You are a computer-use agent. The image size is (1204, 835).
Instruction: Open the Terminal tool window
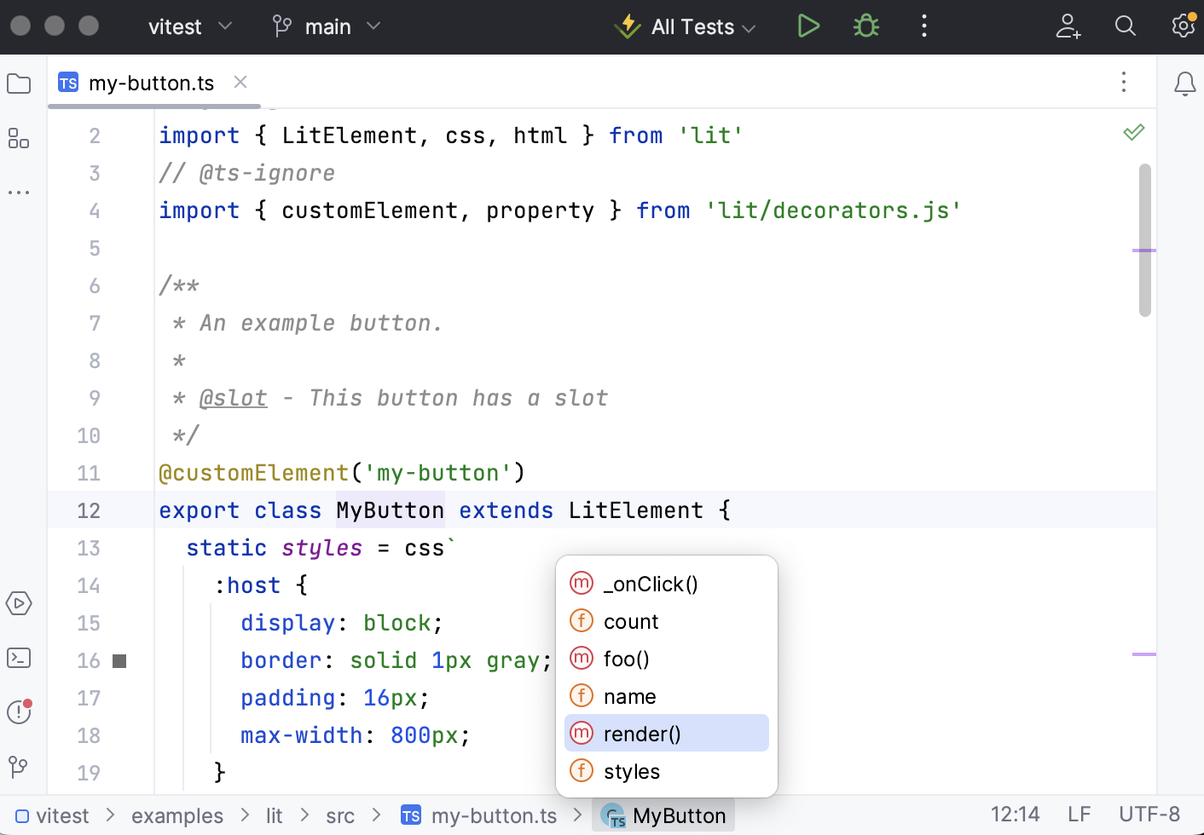(19, 658)
